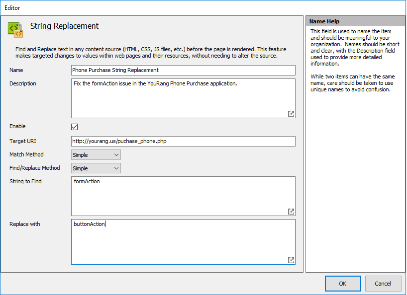407x295 pixels.
Task: Click the Enable label text
Action: coord(18,127)
